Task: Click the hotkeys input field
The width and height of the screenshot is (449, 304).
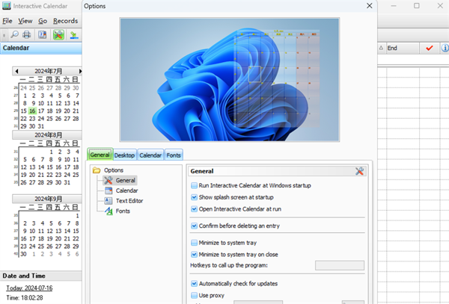Action: pos(339,265)
